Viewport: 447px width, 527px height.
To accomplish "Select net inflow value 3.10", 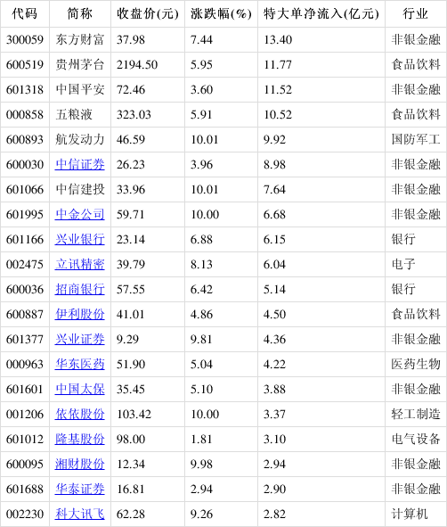I will click(274, 439).
